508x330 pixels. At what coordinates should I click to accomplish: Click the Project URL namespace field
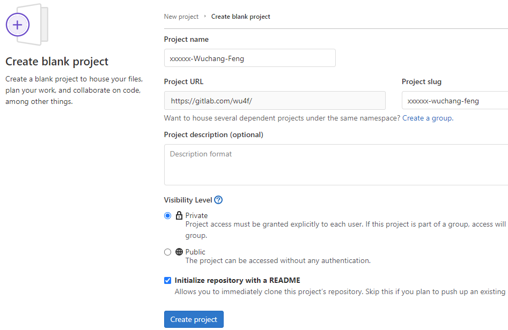[x=275, y=100]
